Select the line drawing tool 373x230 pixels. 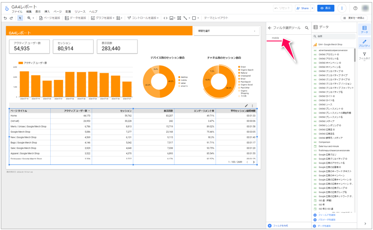[x=185, y=18]
